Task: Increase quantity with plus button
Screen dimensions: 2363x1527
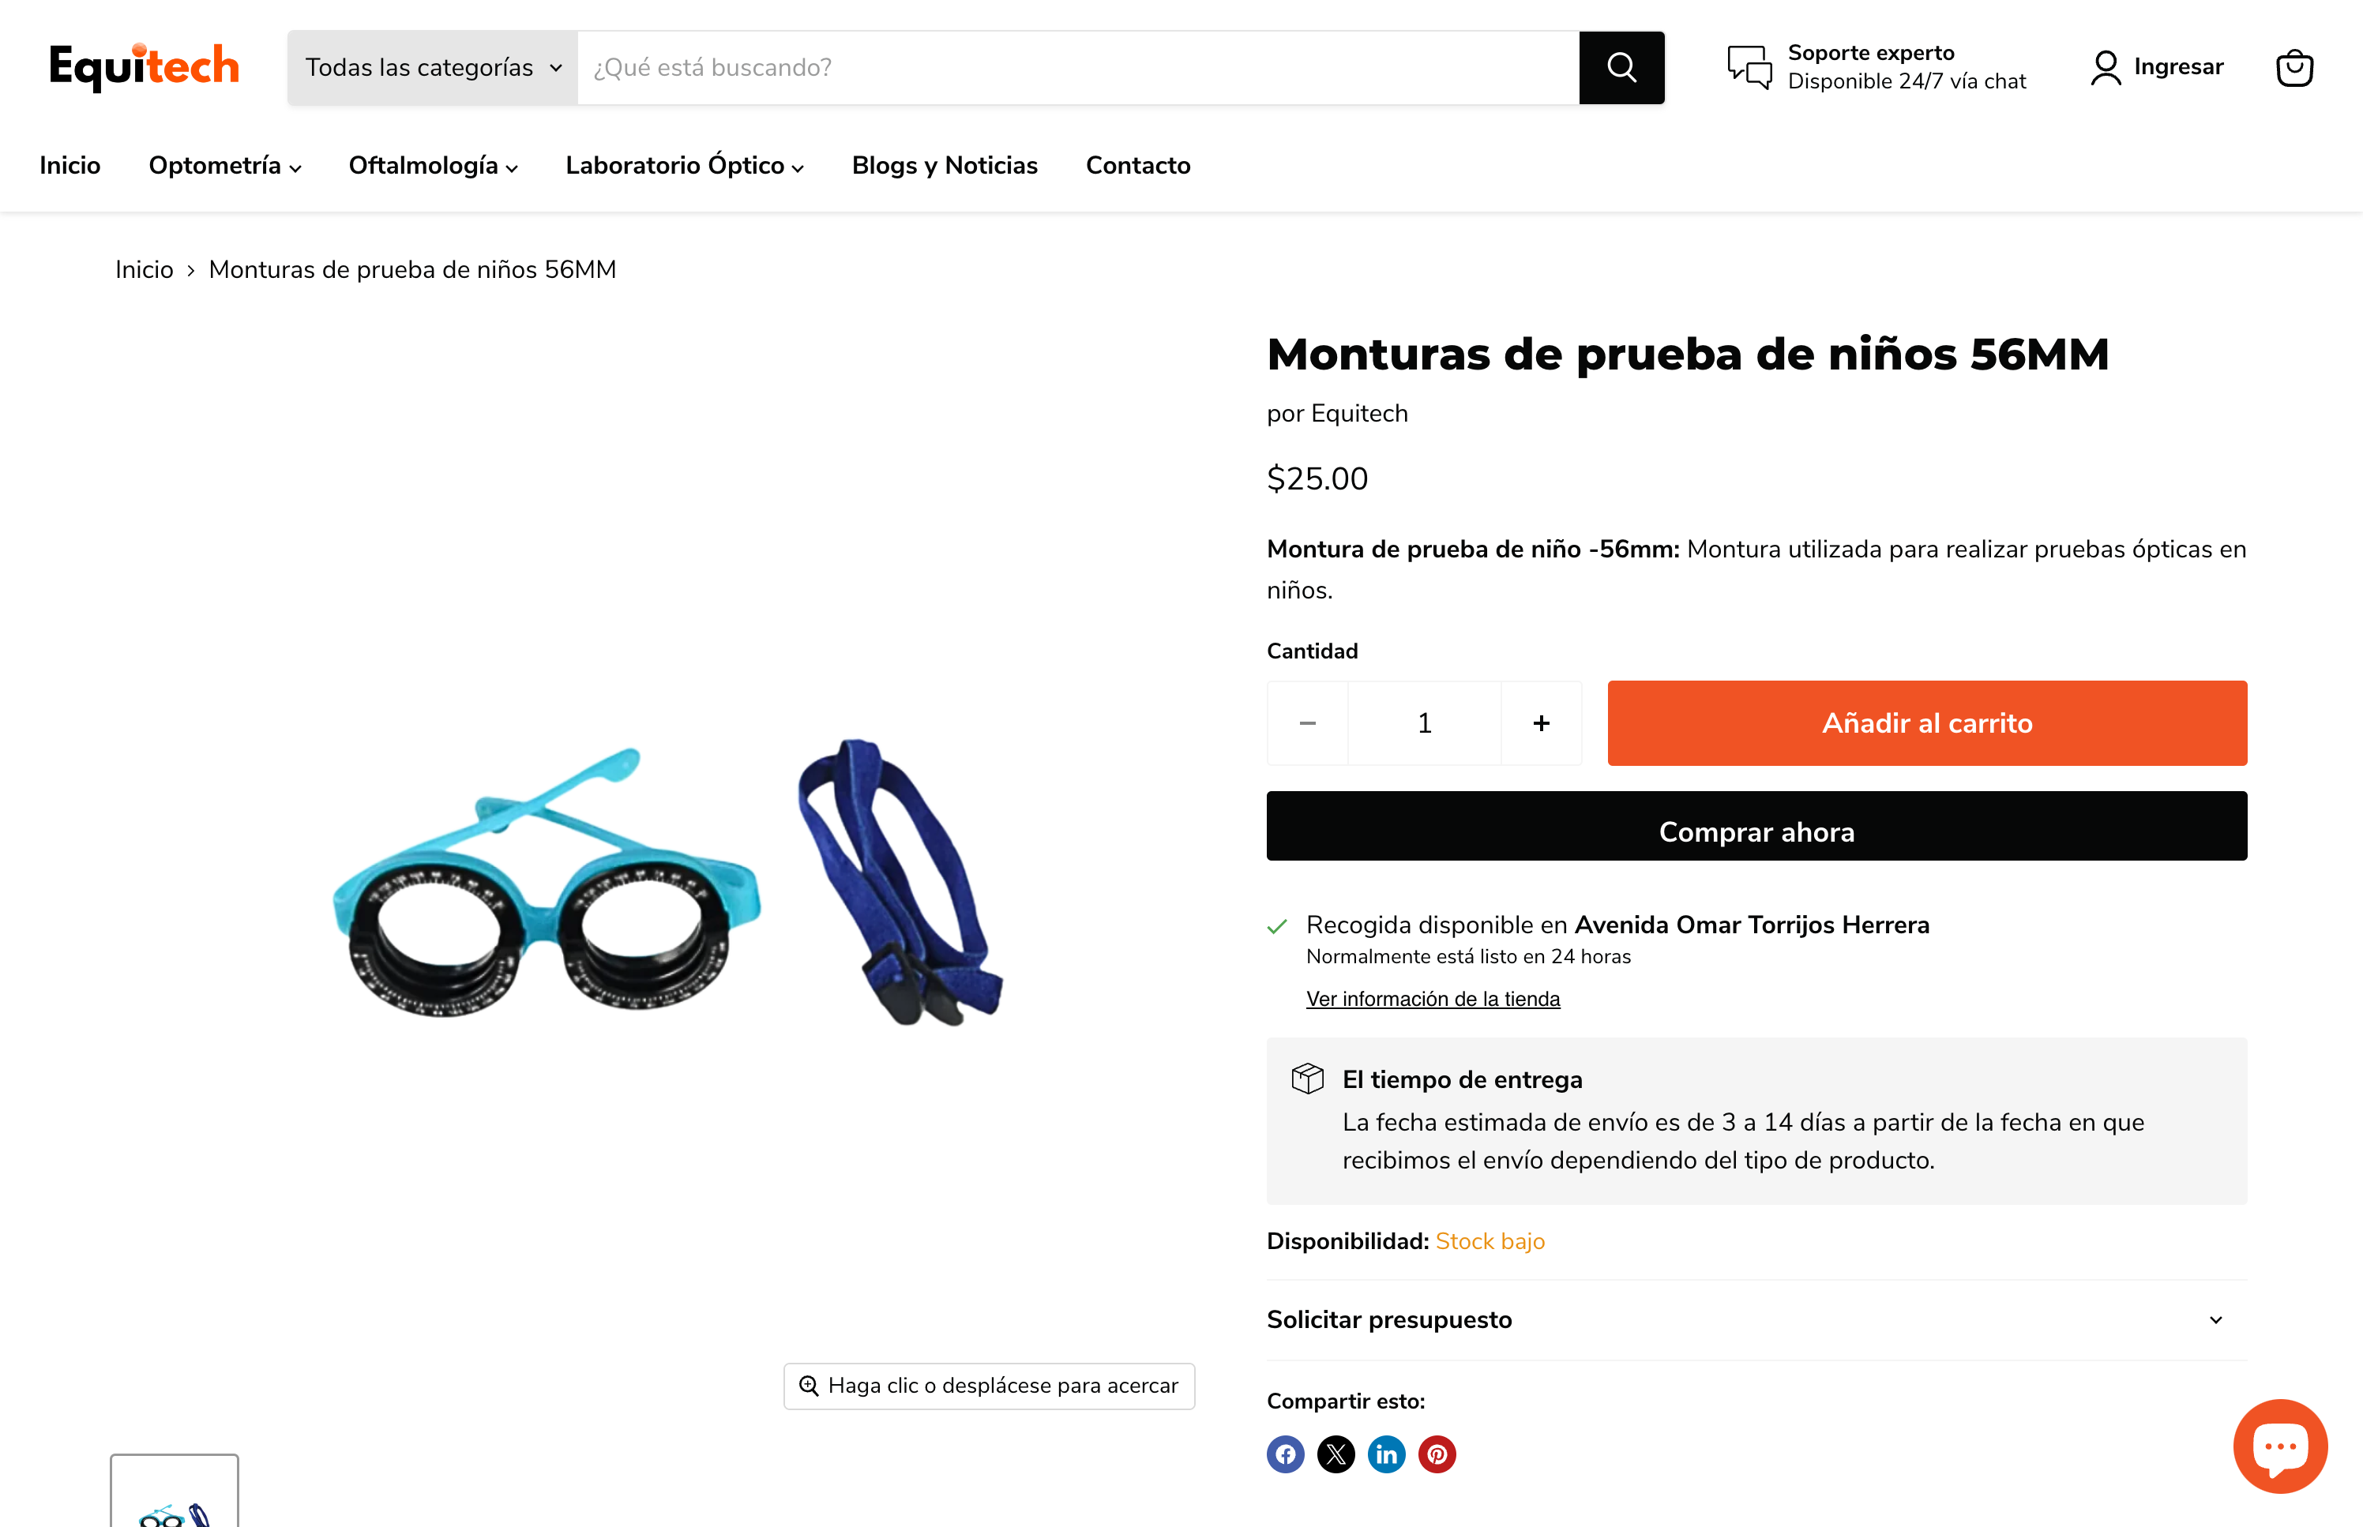Action: tap(1541, 723)
